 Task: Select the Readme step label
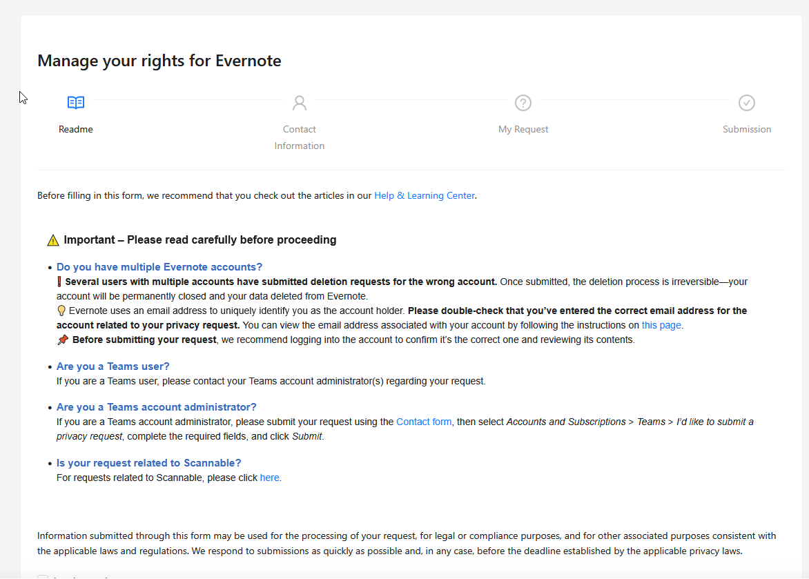point(76,129)
